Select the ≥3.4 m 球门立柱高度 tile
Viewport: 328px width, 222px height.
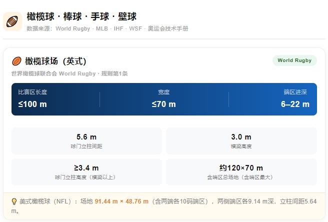(x=86, y=171)
